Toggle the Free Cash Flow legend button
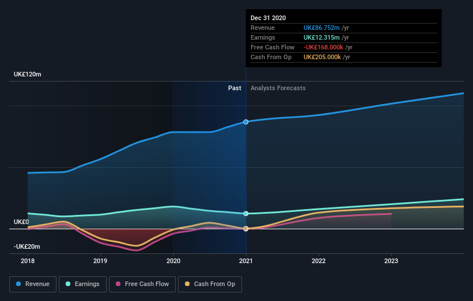 [x=142, y=284]
